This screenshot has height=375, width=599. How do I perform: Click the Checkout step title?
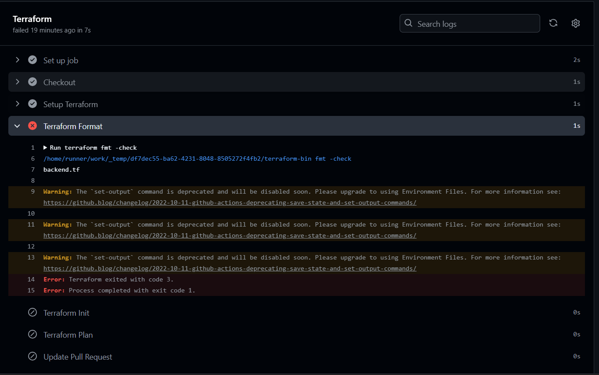(59, 82)
